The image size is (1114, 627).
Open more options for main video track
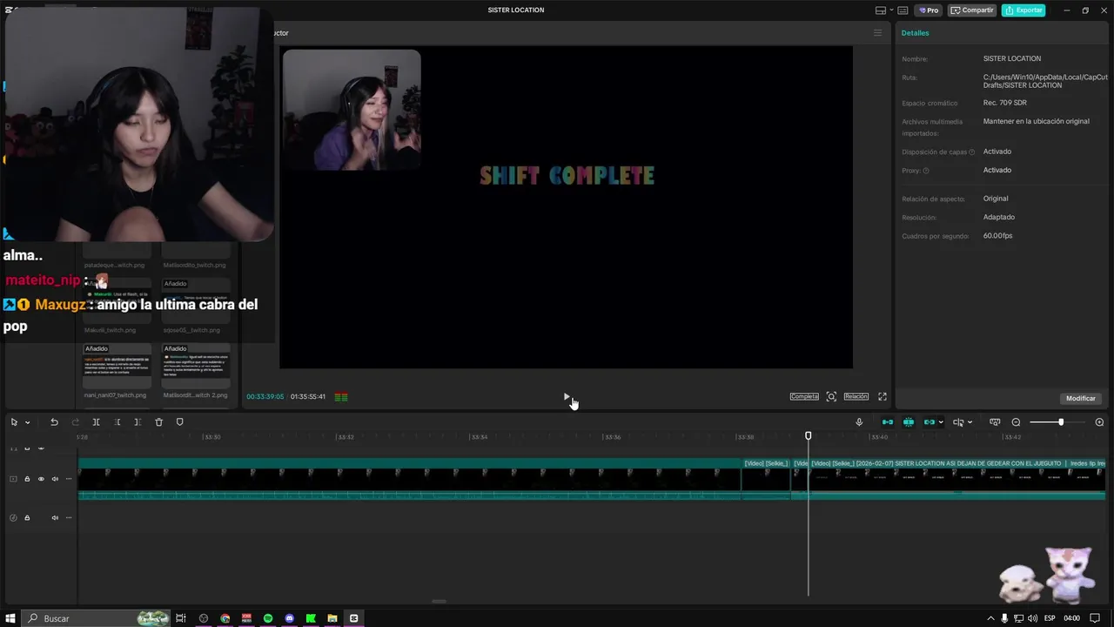tap(68, 479)
